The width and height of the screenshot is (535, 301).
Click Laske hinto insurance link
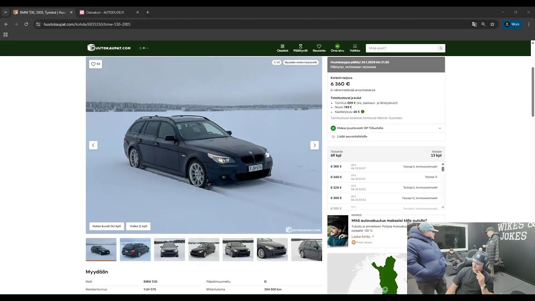[x=362, y=237]
